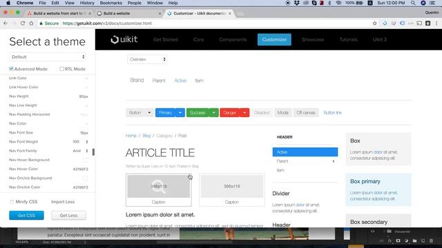
Task: Click the Button link text
Action: [x=333, y=113]
